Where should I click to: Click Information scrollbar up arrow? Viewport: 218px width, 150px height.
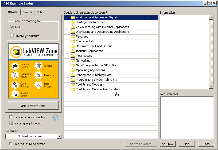pyautogui.click(x=211, y=18)
